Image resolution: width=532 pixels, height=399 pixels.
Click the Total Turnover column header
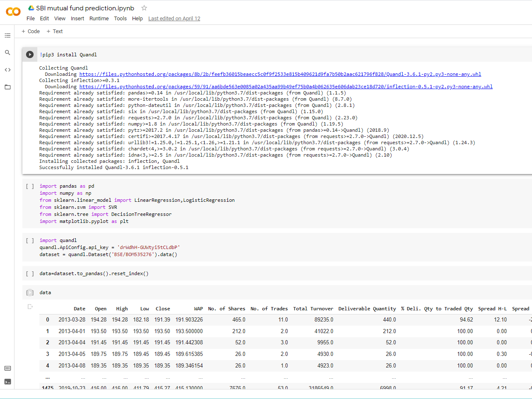(313, 309)
